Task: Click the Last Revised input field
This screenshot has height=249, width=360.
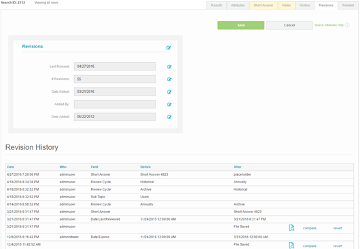Action: 115,66
